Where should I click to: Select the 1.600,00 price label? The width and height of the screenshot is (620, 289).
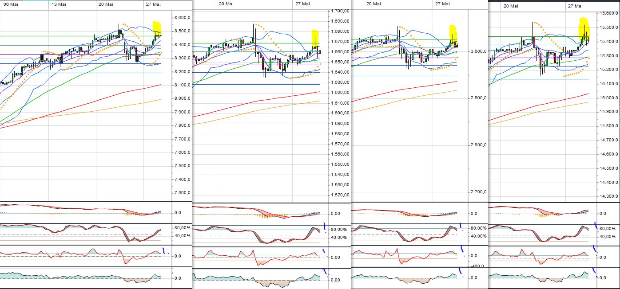(340, 113)
